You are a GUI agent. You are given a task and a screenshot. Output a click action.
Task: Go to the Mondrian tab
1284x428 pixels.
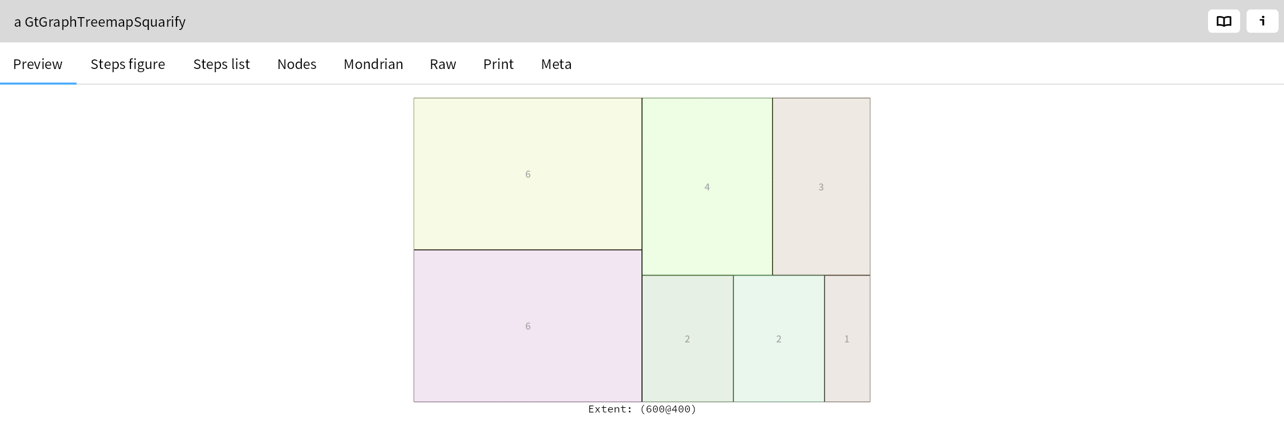373,64
